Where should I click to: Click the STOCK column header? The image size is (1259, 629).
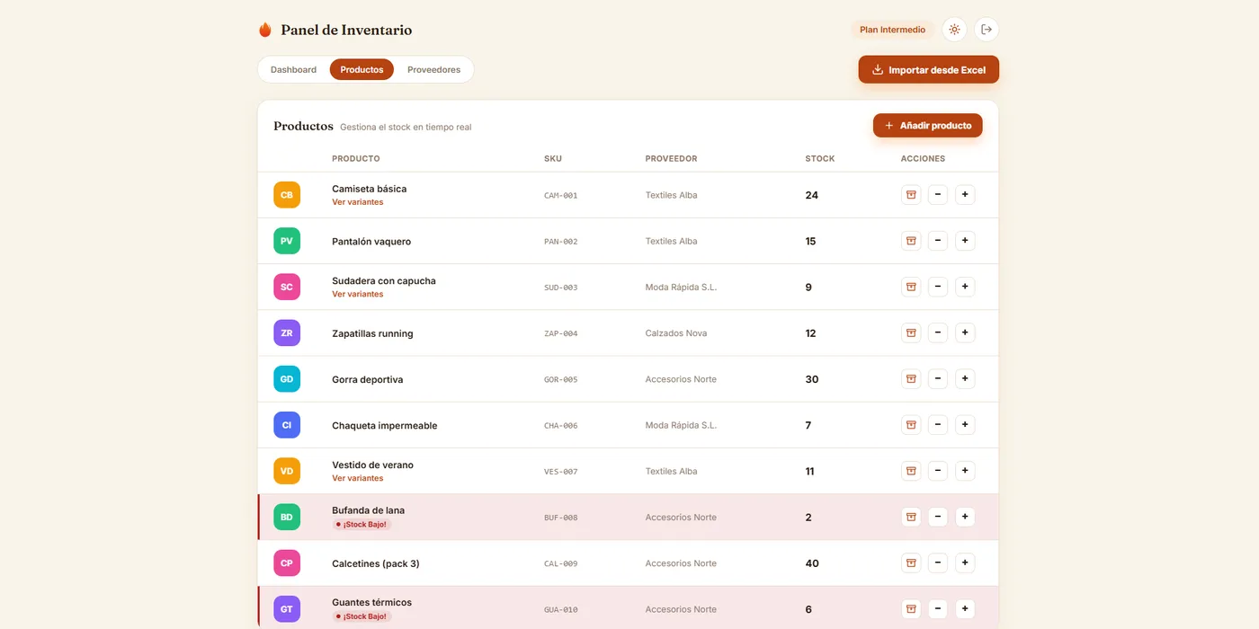pos(820,158)
